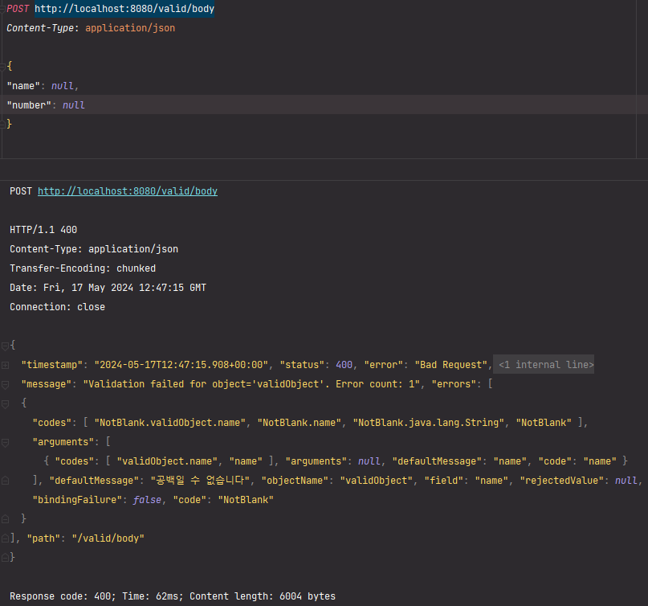Click the timestamp value "2024-05-17T12:47:15.908+00:00"
648x606 pixels.
click(x=181, y=365)
